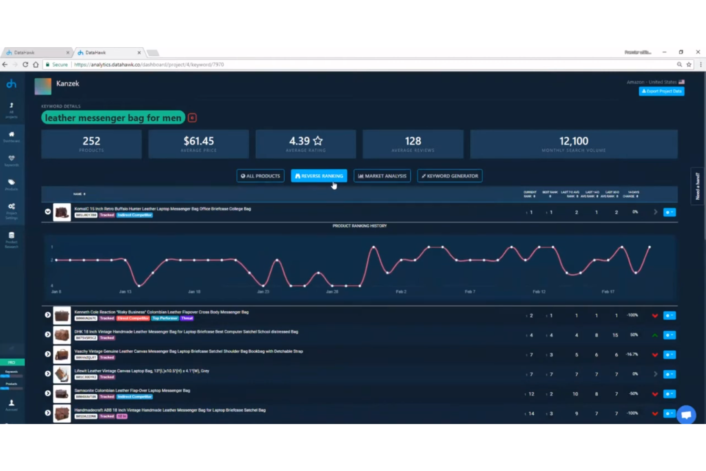Click the KomalC bag product thumbnail
The width and height of the screenshot is (706, 471).
tap(62, 212)
